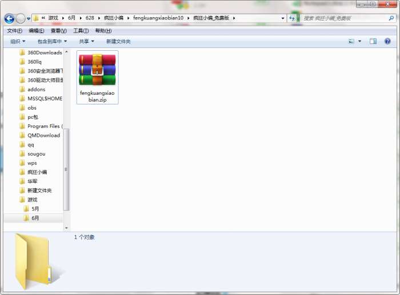
Task: Go back with the blue Back arrow
Action: pyautogui.click(x=10, y=18)
